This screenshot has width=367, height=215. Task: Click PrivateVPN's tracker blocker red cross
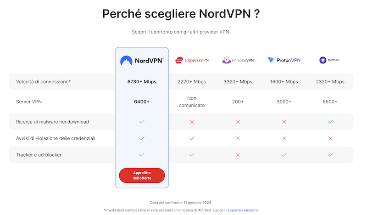[238, 155]
